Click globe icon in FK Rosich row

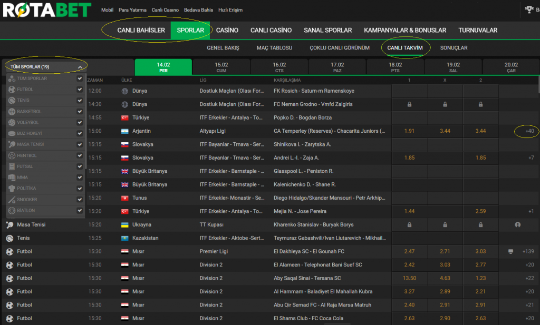click(124, 91)
